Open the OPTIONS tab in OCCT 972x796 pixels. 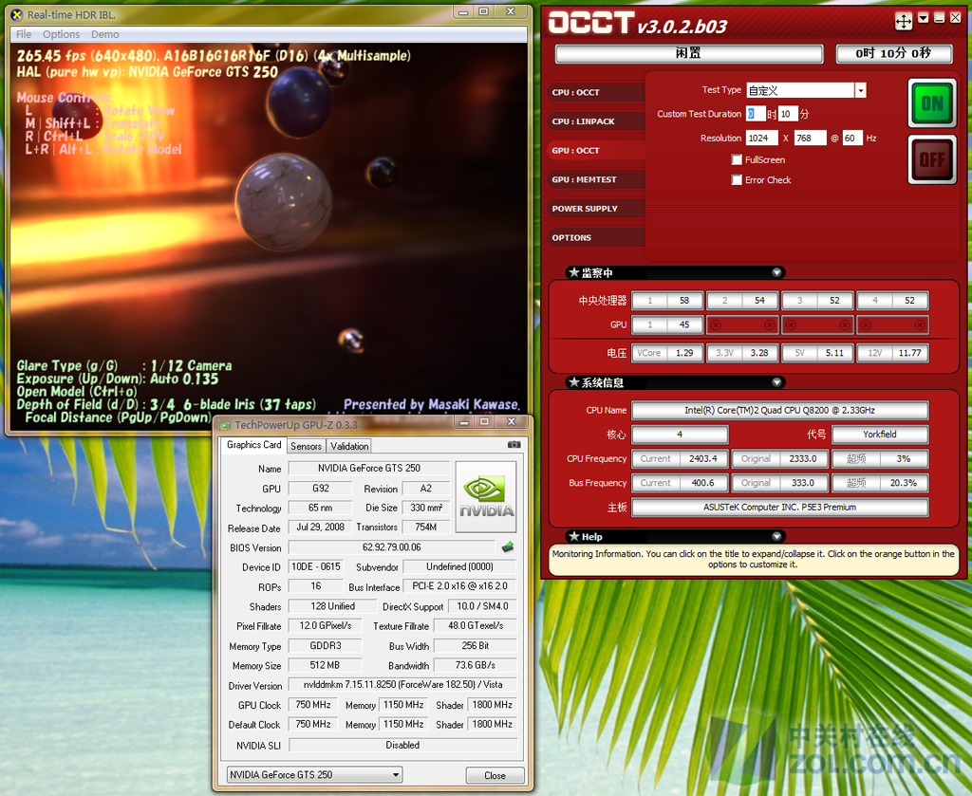pyautogui.click(x=596, y=238)
